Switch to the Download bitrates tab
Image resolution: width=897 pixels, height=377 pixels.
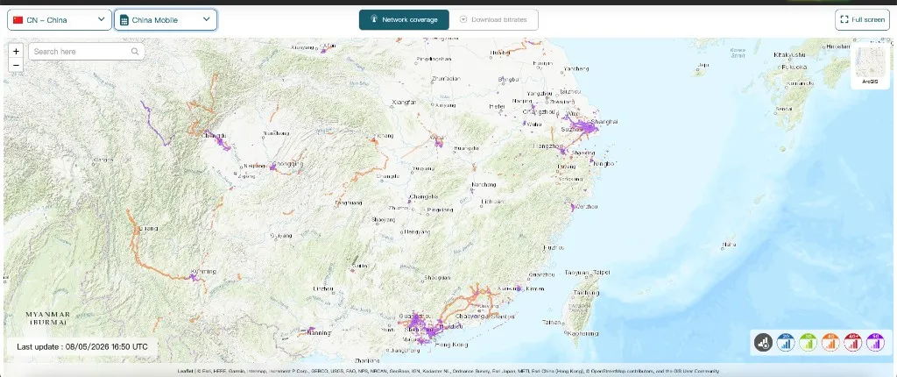[493, 19]
